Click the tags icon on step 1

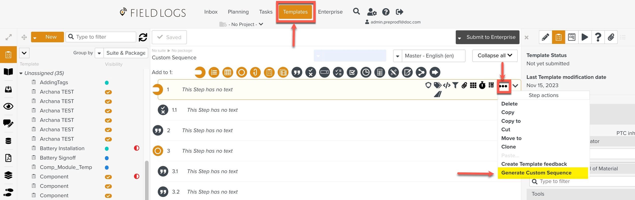coord(437,86)
